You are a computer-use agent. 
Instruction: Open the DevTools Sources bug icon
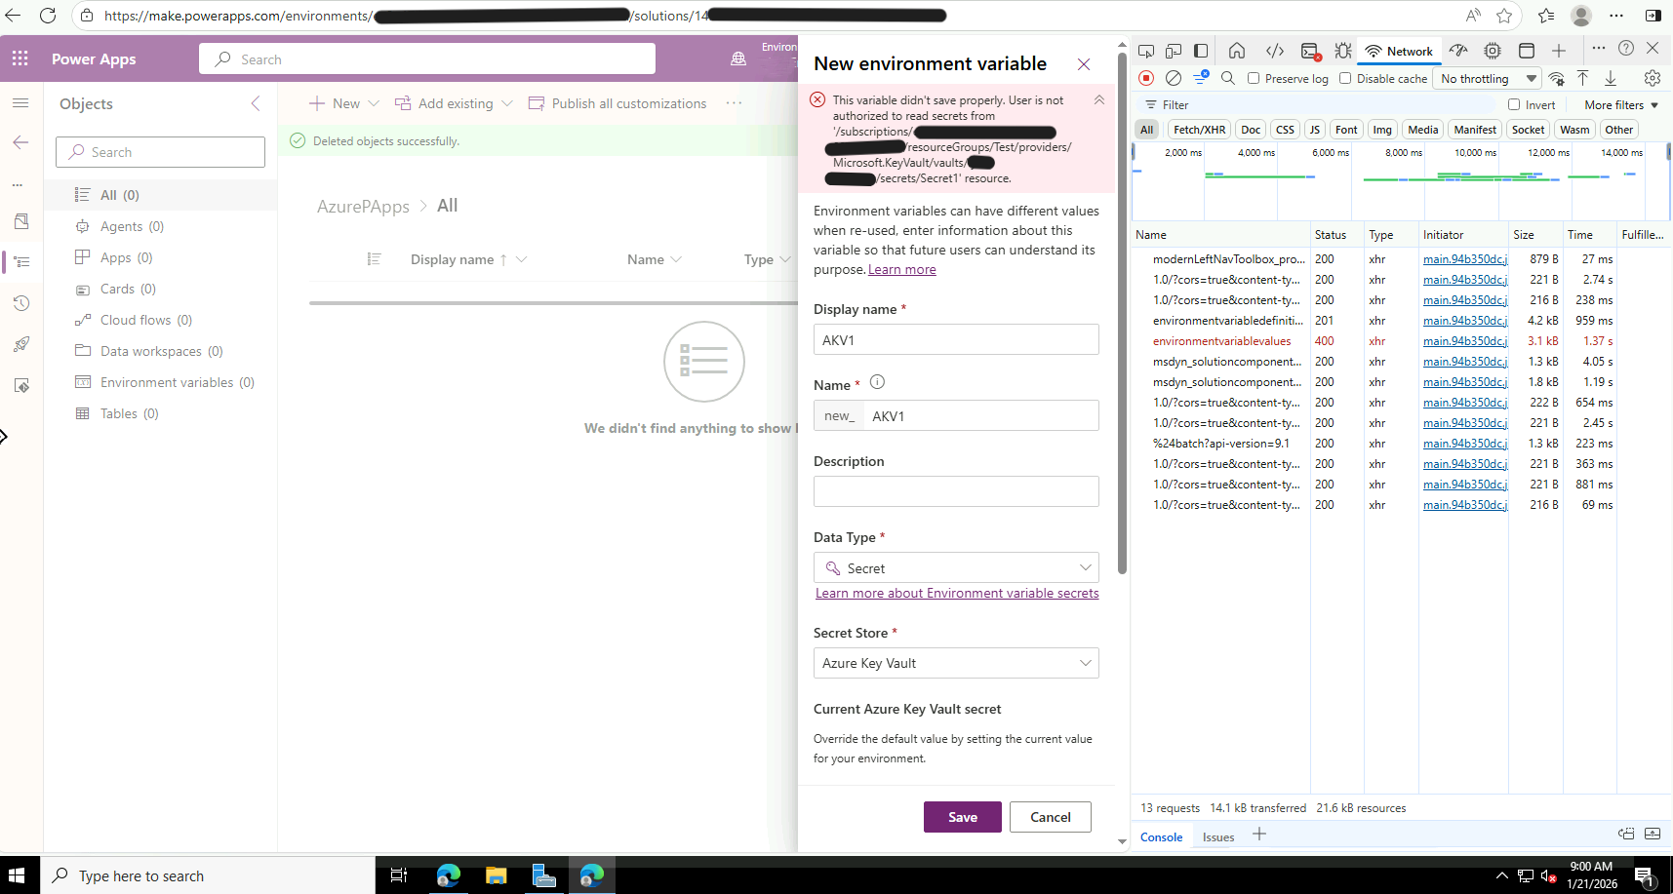pos(1343,51)
